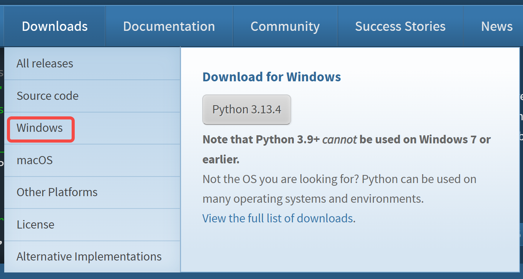Viewport: 523px width, 279px height.
Task: Open the Downloads navigation menu
Action: (55, 26)
